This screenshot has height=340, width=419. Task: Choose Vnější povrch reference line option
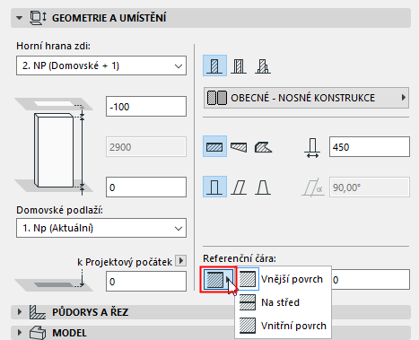click(x=283, y=279)
